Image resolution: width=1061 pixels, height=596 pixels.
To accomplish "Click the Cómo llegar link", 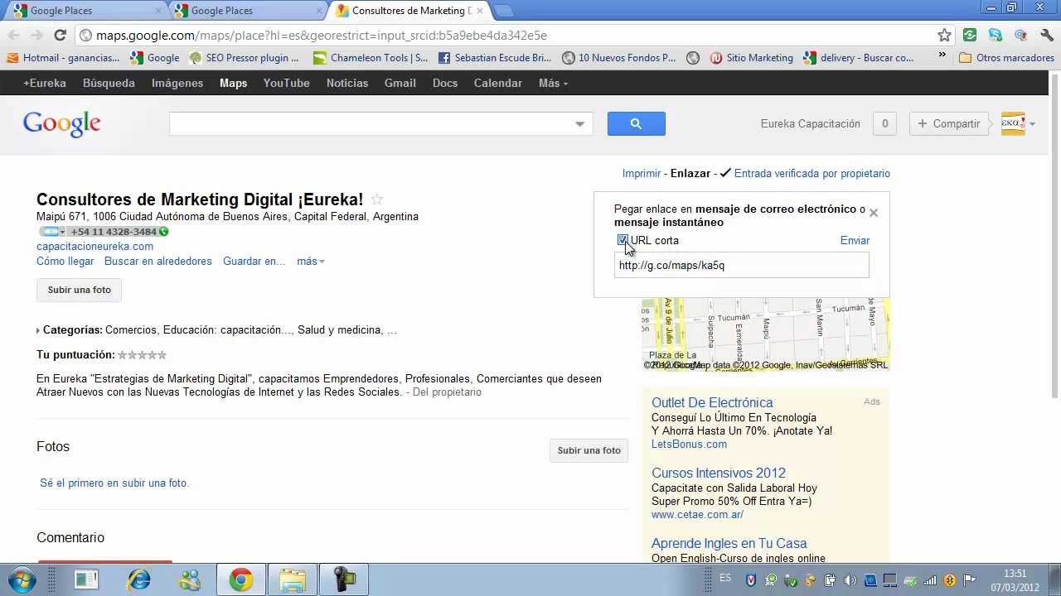I will pyautogui.click(x=65, y=262).
